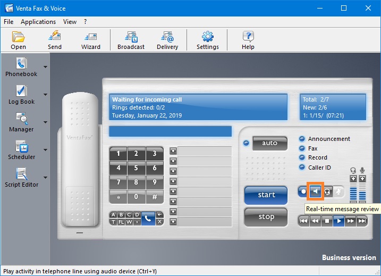Fast-forward the current message
381x276 pixels.
350,221
